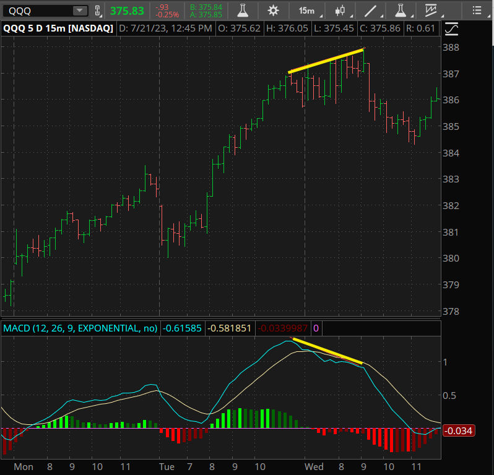Open the symbol selector dropdown arrow
This screenshot has height=475, width=494.
click(80, 11)
